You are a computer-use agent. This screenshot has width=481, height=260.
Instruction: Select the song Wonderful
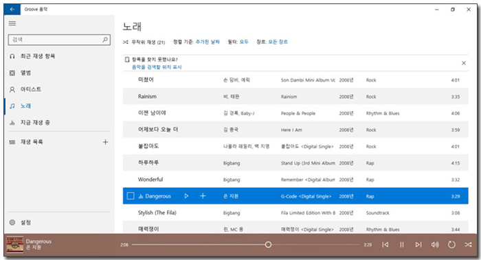click(x=150, y=180)
